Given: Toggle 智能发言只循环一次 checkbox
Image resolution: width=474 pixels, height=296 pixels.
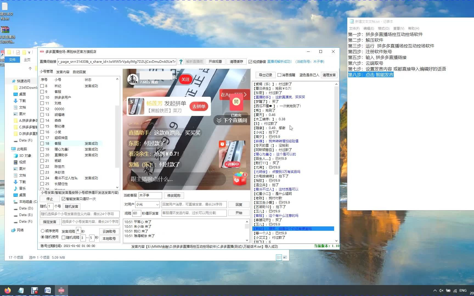Looking at the screenshot, I should pyautogui.click(x=63, y=199).
